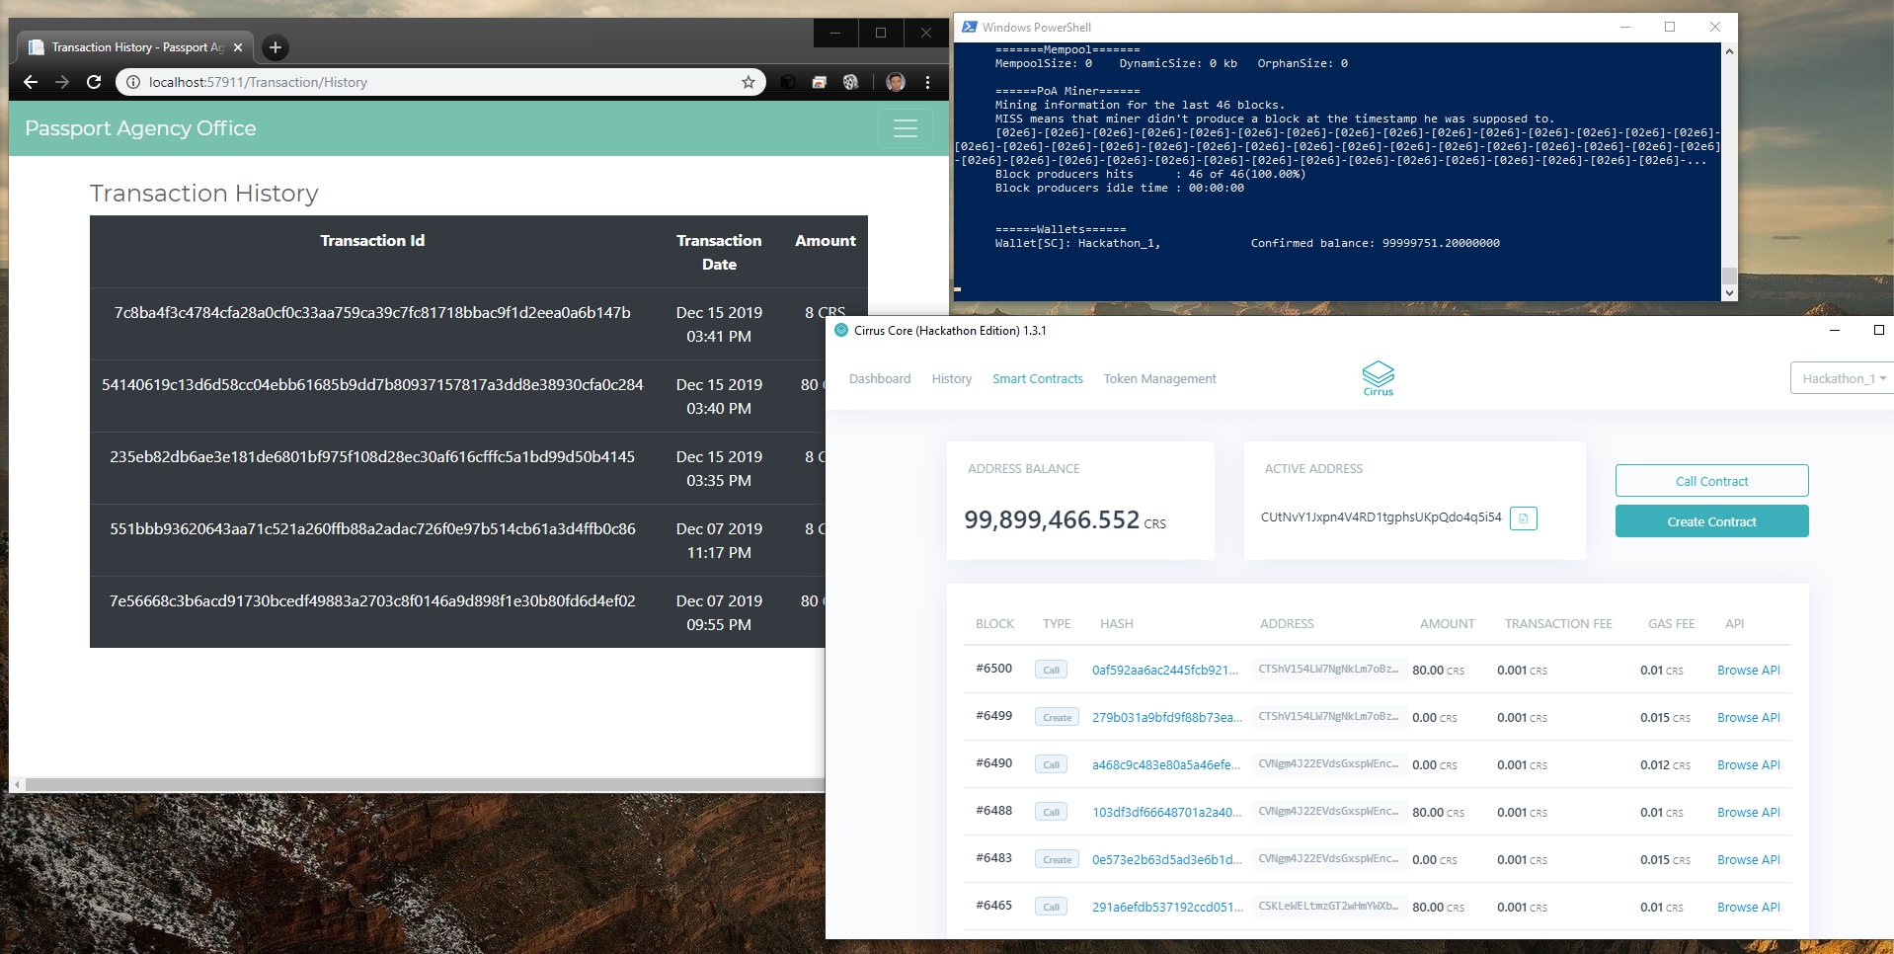Click the Call type badge on block #6490
The height and width of the screenshot is (954, 1894).
pos(1051,765)
